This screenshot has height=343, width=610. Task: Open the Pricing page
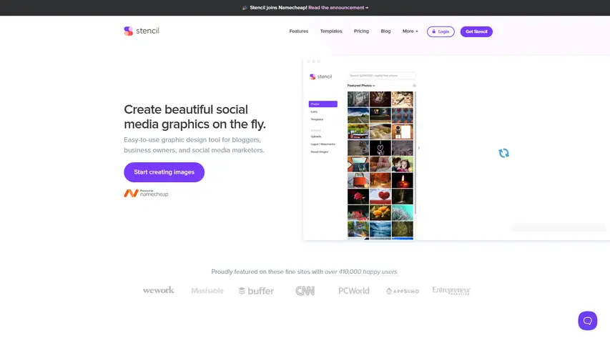click(x=361, y=31)
